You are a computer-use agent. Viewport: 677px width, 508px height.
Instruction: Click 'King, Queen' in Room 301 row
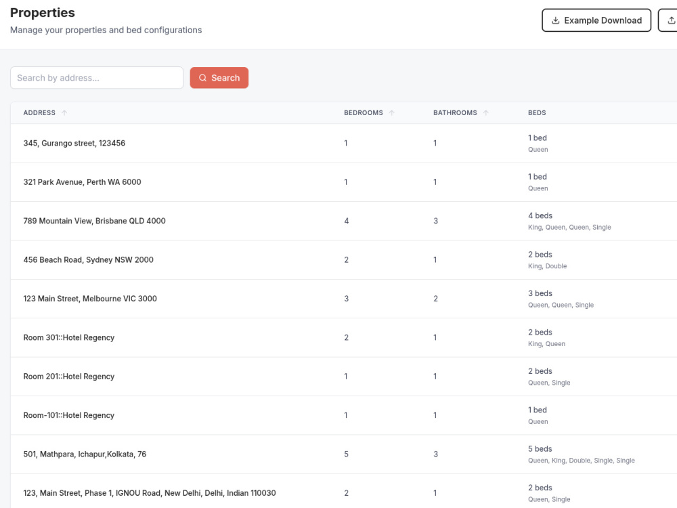click(546, 344)
